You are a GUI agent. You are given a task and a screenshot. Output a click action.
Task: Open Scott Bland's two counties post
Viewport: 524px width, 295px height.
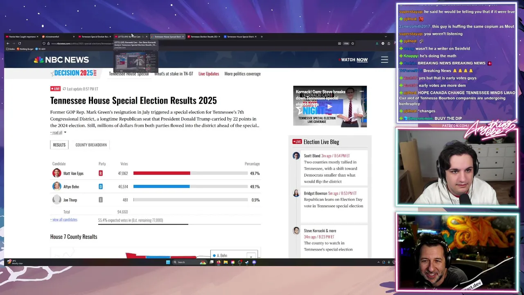click(x=330, y=172)
